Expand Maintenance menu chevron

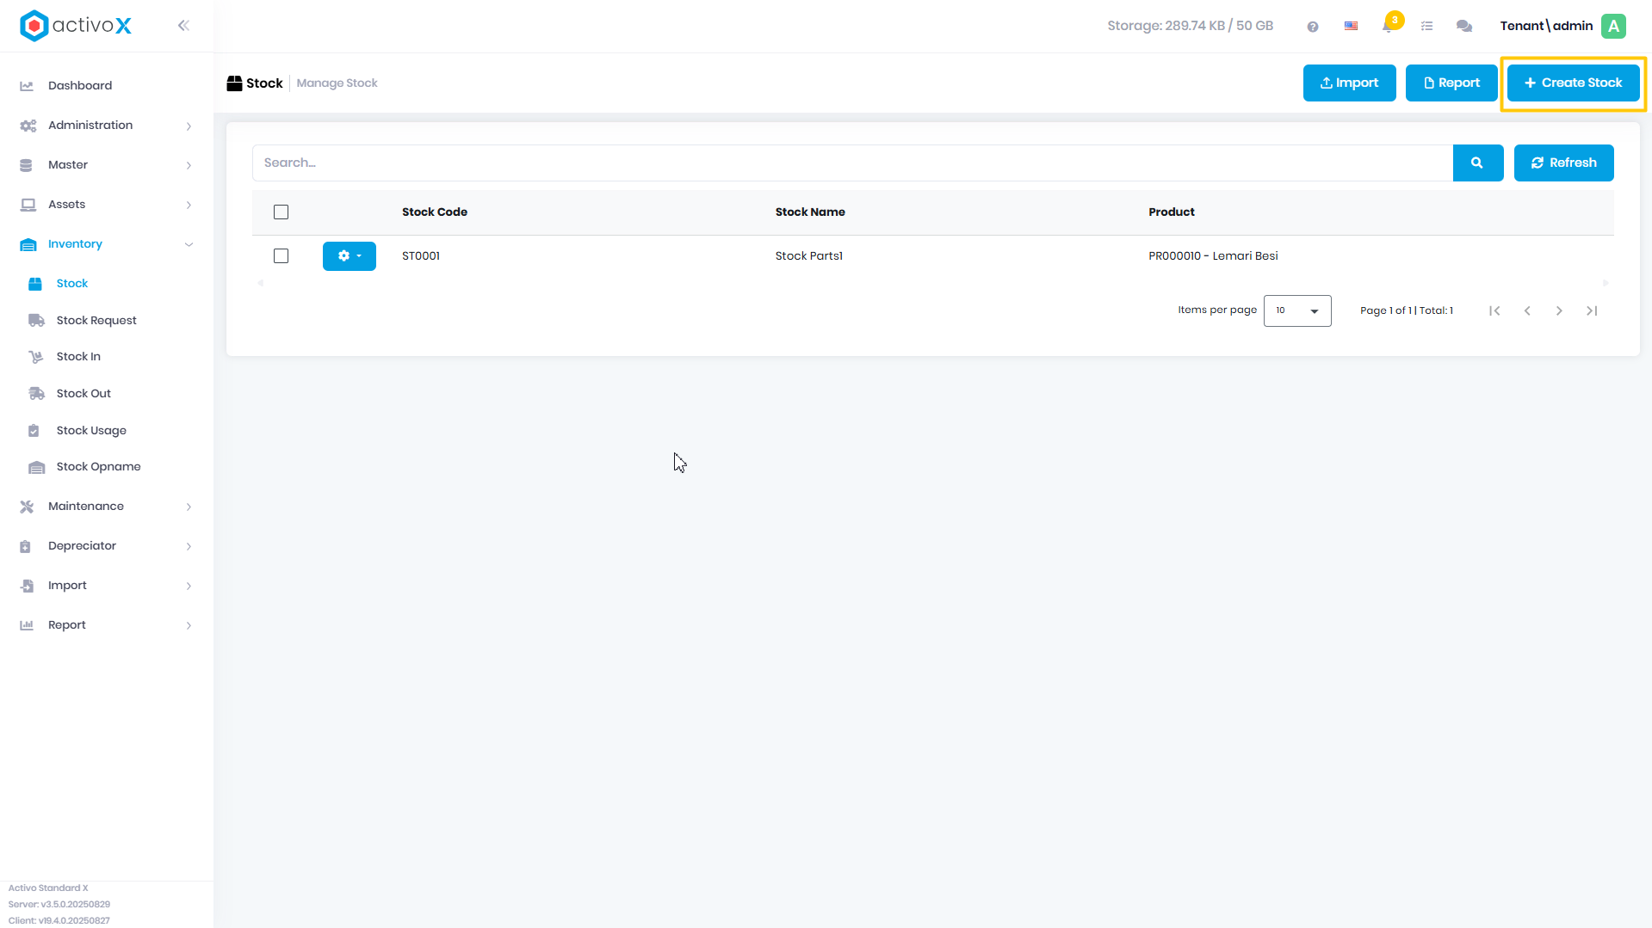189,507
